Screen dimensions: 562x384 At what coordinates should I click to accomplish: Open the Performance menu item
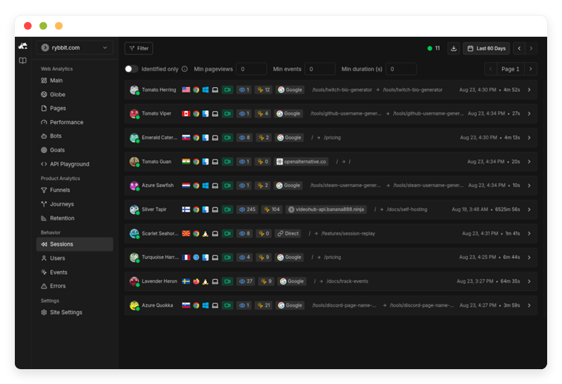74,122
